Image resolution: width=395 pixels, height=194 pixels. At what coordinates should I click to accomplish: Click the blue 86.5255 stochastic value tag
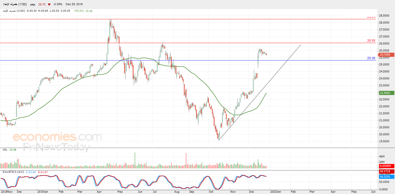[386, 177]
